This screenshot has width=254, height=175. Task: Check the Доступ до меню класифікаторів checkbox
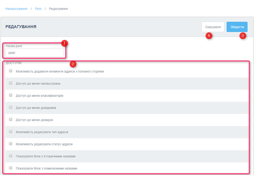[11, 95]
